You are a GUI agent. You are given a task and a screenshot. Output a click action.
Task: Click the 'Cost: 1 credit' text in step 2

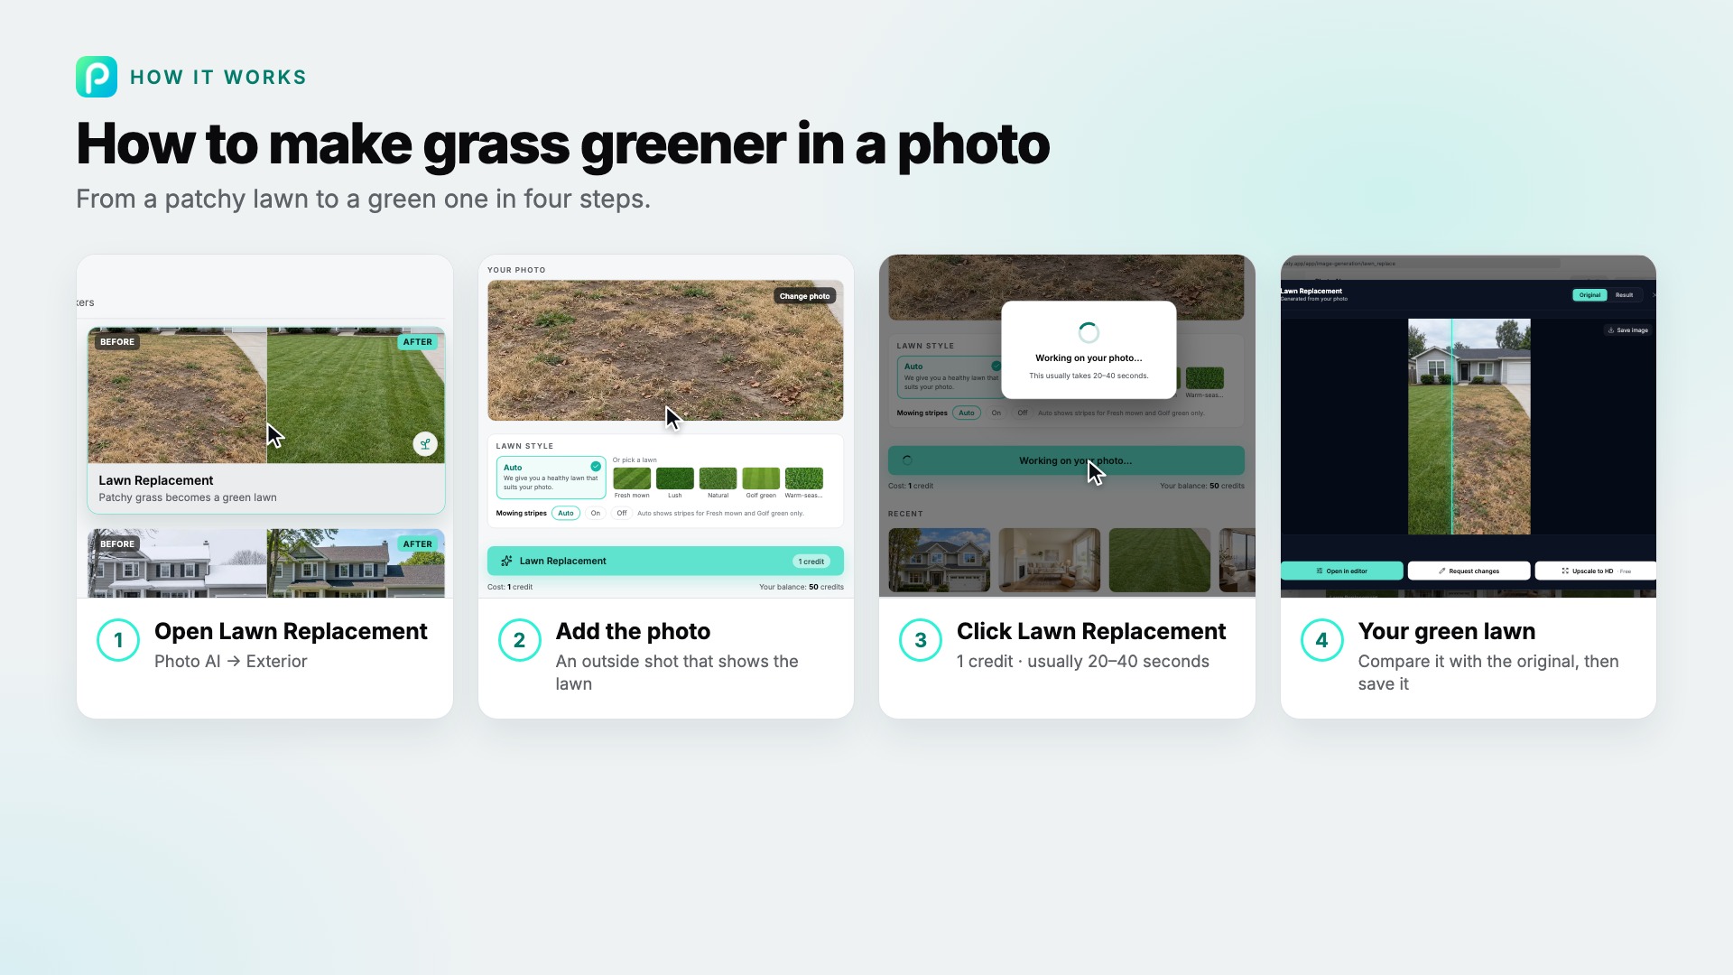click(x=510, y=587)
